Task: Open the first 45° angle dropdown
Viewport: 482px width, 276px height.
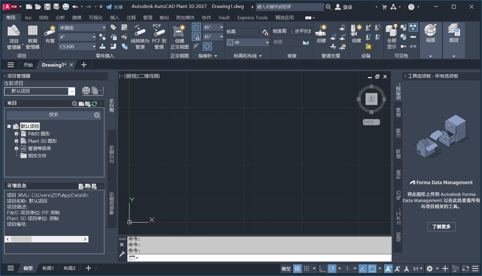Action: [x=213, y=27]
